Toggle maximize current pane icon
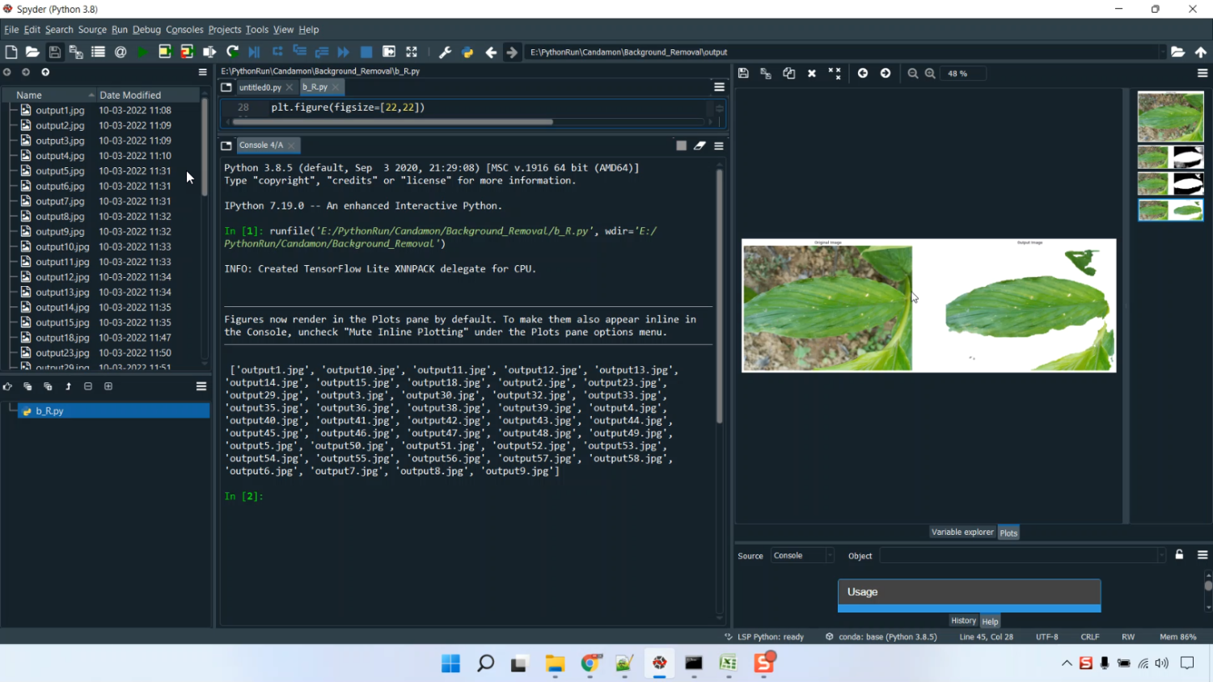The width and height of the screenshot is (1213, 682). (x=412, y=52)
